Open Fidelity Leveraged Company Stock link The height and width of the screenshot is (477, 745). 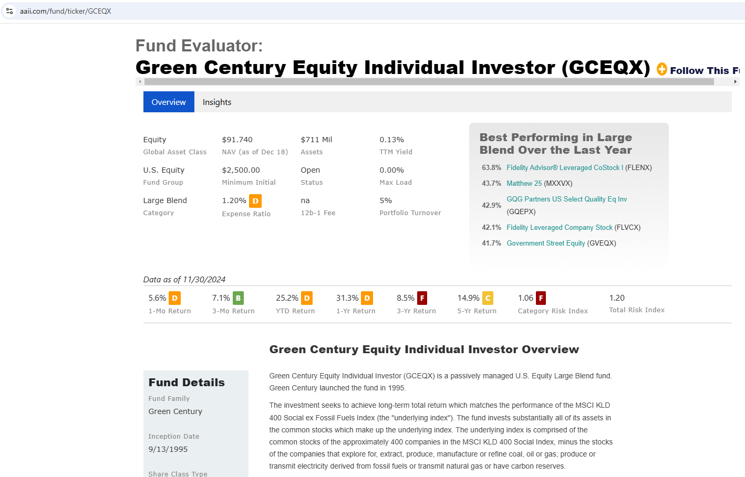tap(559, 228)
